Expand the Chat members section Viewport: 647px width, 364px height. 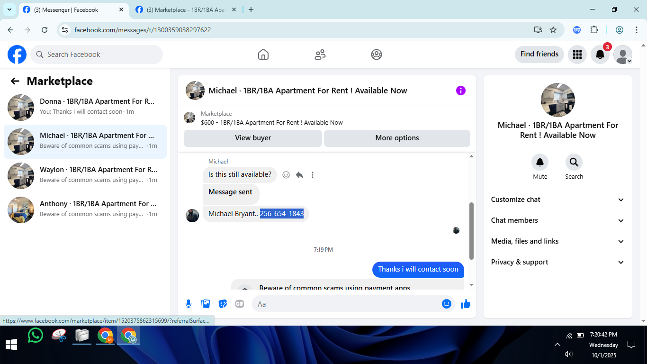pos(558,220)
